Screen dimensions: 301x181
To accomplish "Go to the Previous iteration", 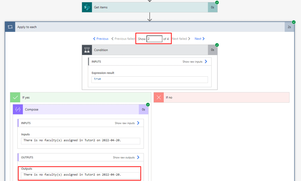I will click(101, 39).
